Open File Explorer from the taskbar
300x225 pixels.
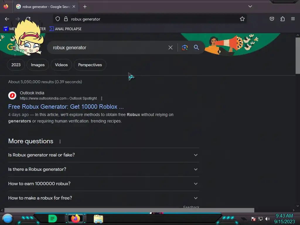(98, 219)
